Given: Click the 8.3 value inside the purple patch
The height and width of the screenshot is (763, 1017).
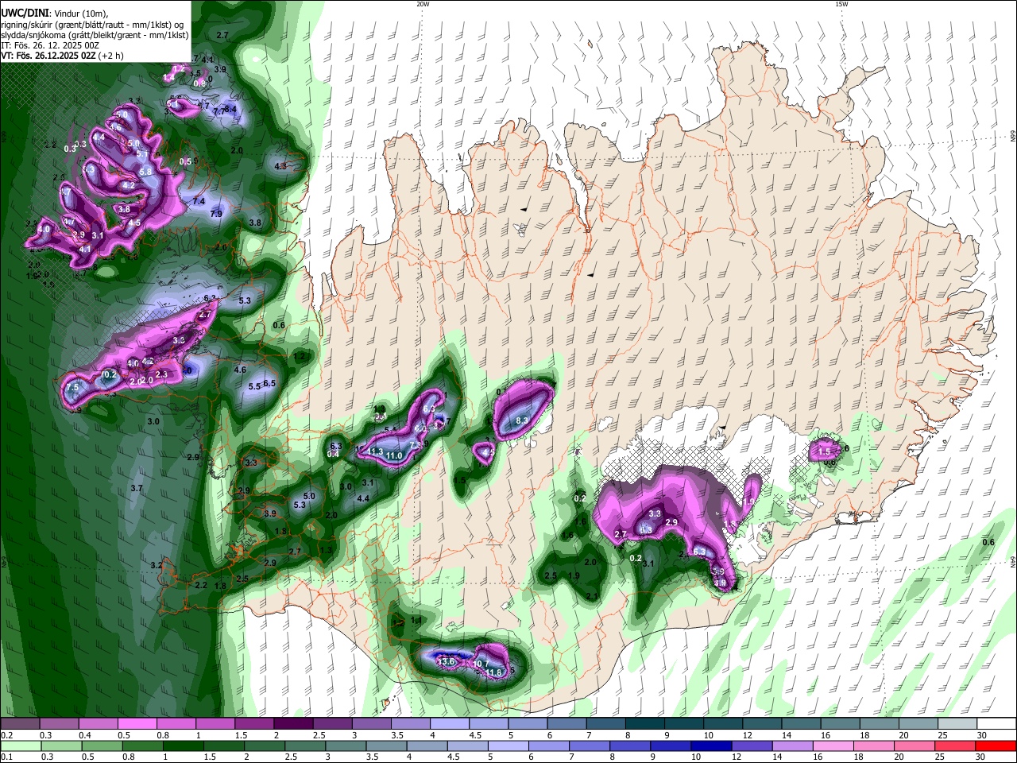Looking at the screenshot, I should [x=522, y=420].
